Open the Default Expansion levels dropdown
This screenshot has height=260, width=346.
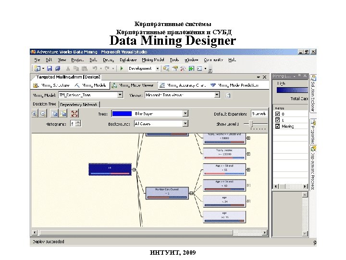[259, 114]
